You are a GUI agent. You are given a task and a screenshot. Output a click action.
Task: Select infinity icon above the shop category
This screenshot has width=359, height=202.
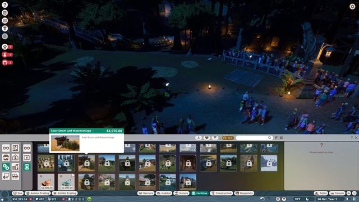[x=6, y=148]
